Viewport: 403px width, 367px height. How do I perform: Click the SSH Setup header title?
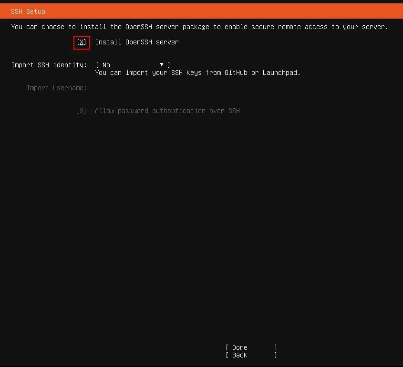(28, 11)
